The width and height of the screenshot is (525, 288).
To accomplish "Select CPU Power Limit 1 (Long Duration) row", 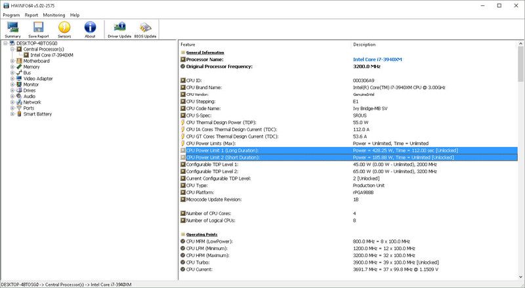I will (x=348, y=150).
